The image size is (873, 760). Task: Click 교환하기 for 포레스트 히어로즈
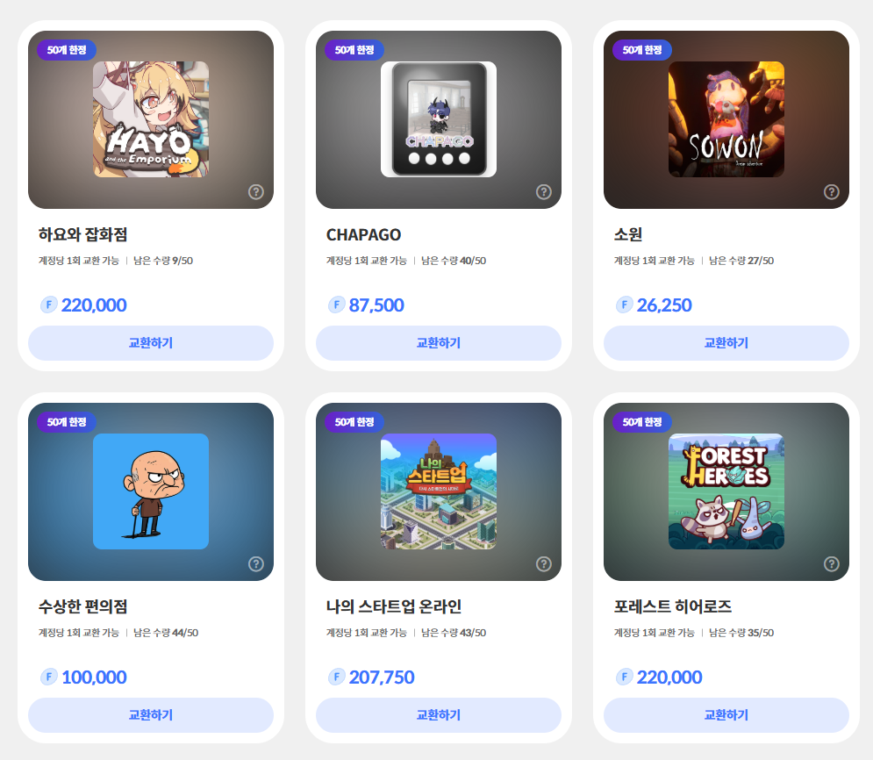click(726, 715)
